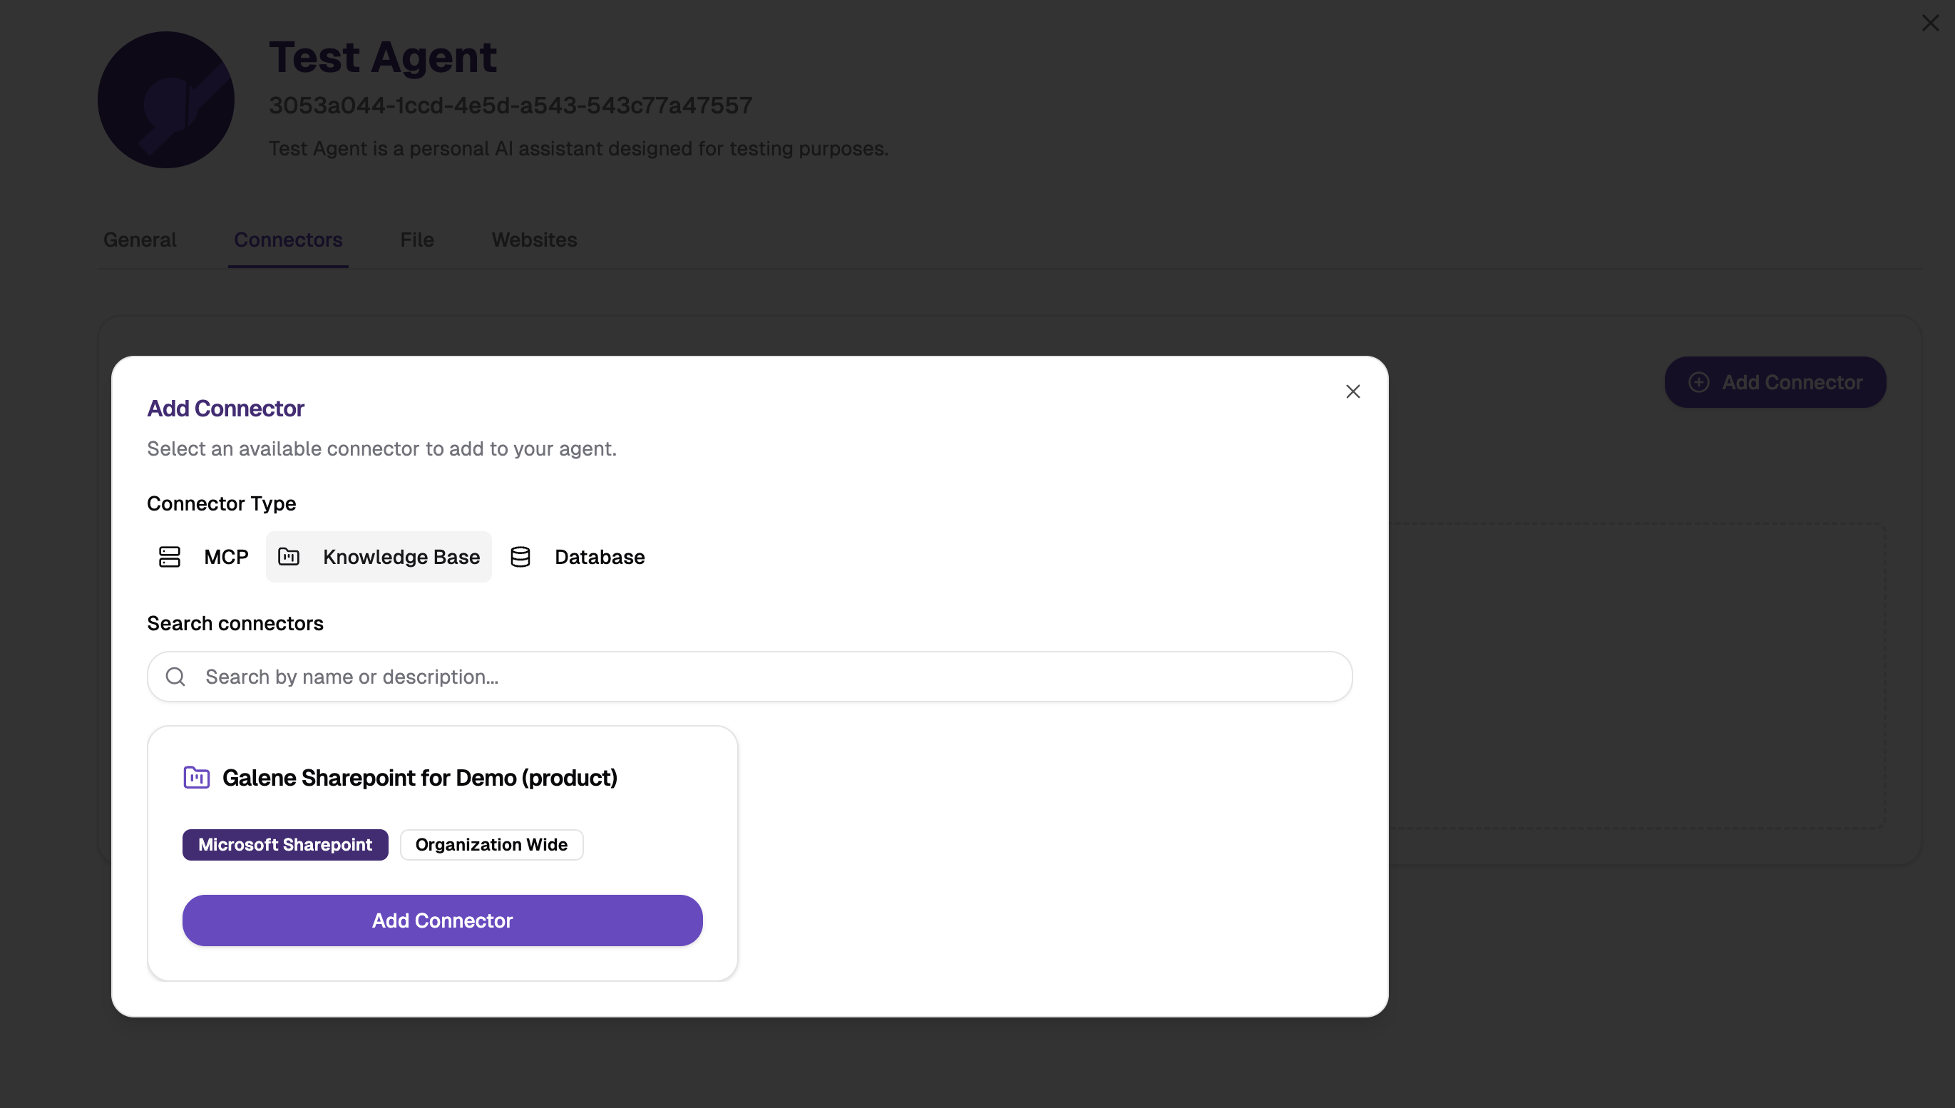Click the Database cylinder icon
The height and width of the screenshot is (1108, 1955).
coord(520,557)
